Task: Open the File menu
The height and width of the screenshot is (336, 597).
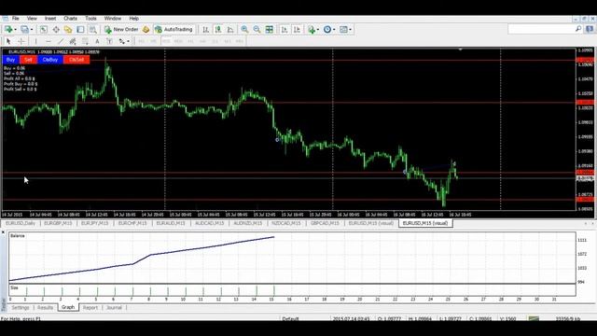Action: click(16, 19)
